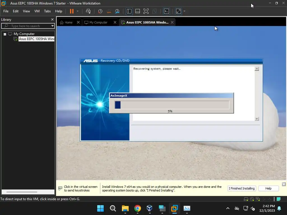The height and width of the screenshot is (215, 287).
Task: Toggle the library sidebar view
Action: (129, 11)
